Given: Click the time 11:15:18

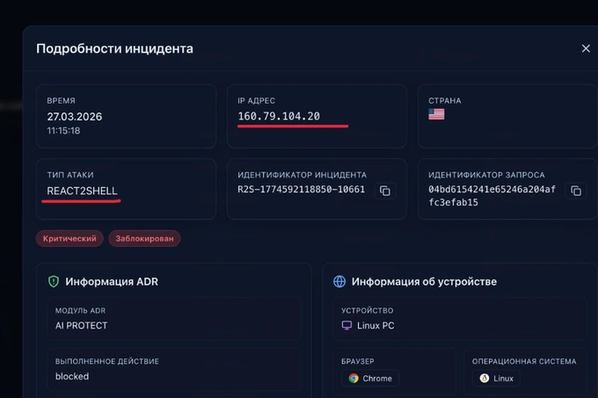Looking at the screenshot, I should point(63,131).
